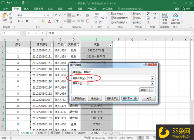Open the font name dropdown
Image resolution: width=194 pixels, height=140 pixels.
click(45, 15)
